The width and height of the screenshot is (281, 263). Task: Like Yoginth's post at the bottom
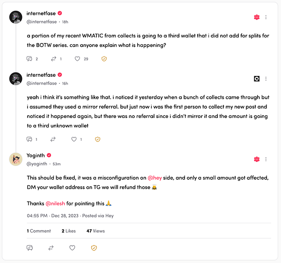click(72, 248)
